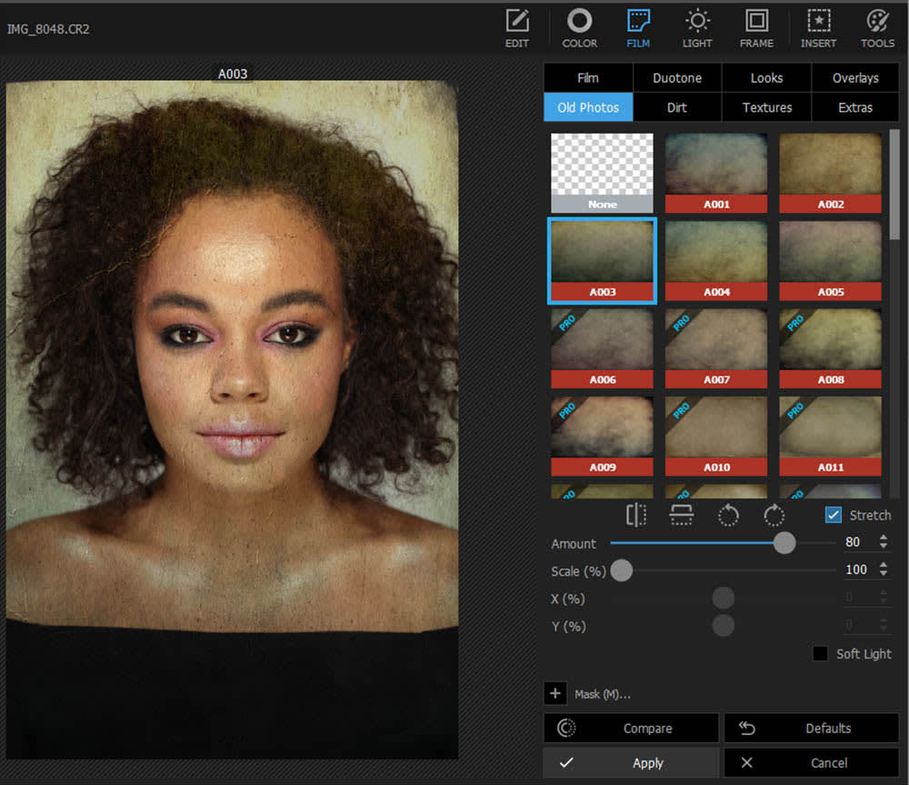Viewport: 909px width, 785px height.
Task: Switch to the Looks tab
Action: click(766, 77)
